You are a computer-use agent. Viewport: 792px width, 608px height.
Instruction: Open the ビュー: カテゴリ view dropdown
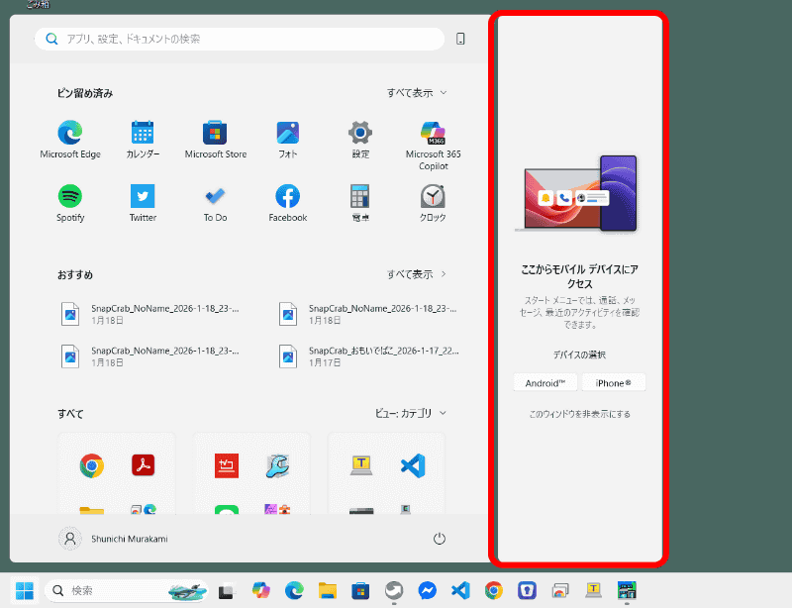412,414
